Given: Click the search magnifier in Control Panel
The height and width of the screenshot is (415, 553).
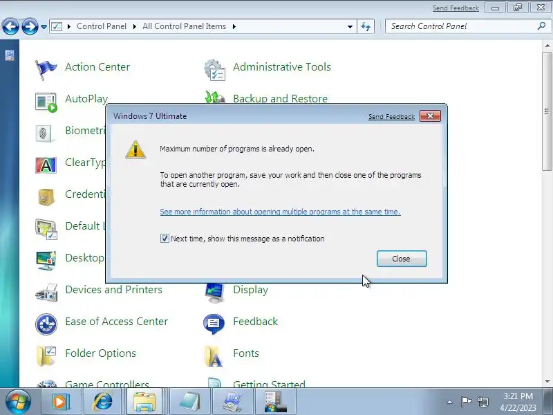Looking at the screenshot, I should (541, 26).
